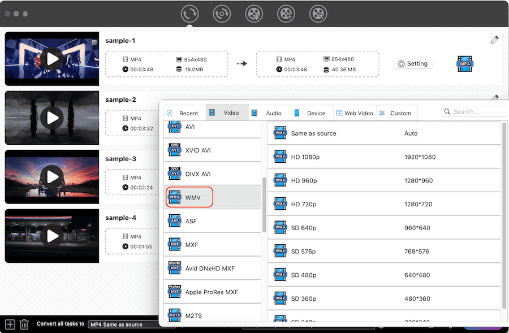Viewport: 509px width, 333px height.
Task: Open the fourth top toolbar film reel icon
Action: pos(286,14)
